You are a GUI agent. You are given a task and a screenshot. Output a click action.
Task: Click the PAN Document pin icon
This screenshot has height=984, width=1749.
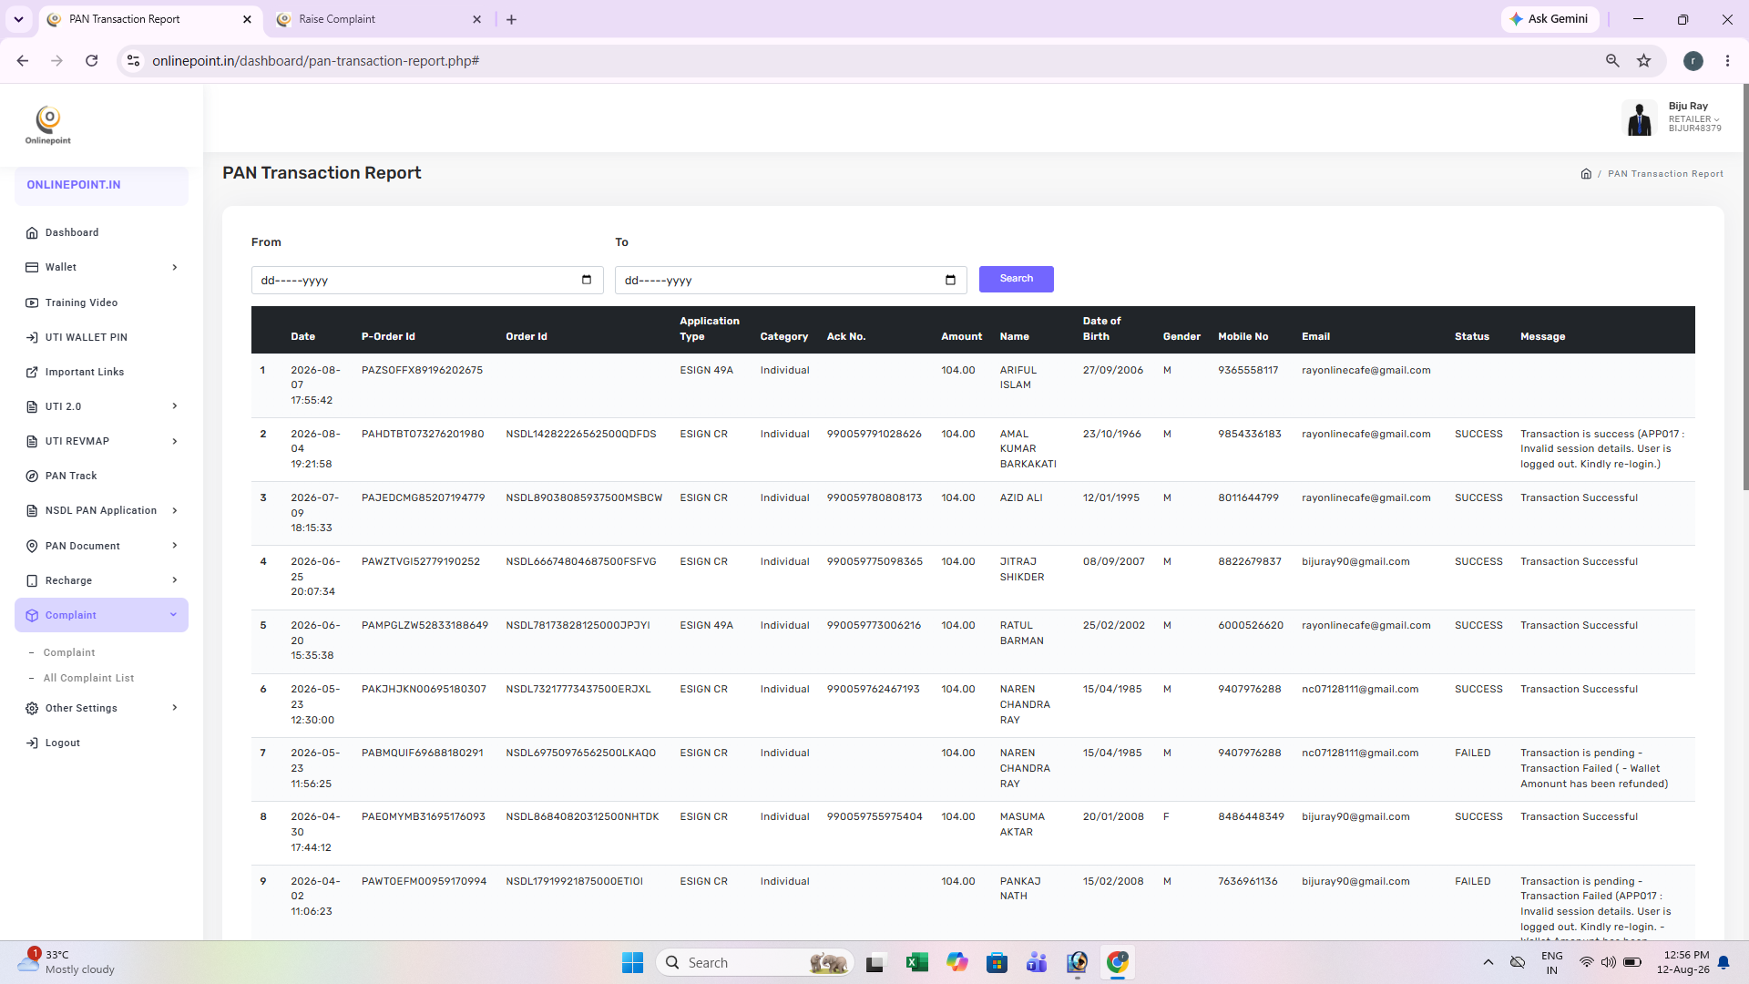pyautogui.click(x=32, y=546)
